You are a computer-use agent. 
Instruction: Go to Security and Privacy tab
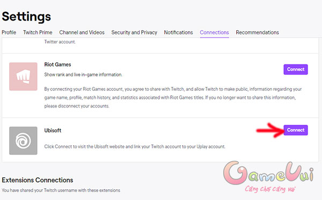(134, 32)
